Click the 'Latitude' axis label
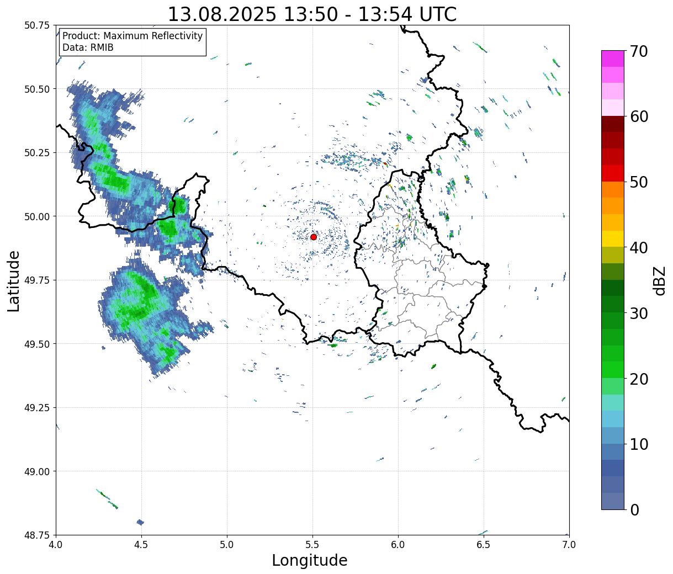This screenshot has width=673, height=574. 14,281
